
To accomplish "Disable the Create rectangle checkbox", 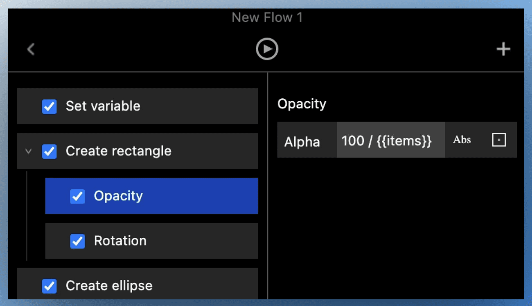I will coord(50,151).
